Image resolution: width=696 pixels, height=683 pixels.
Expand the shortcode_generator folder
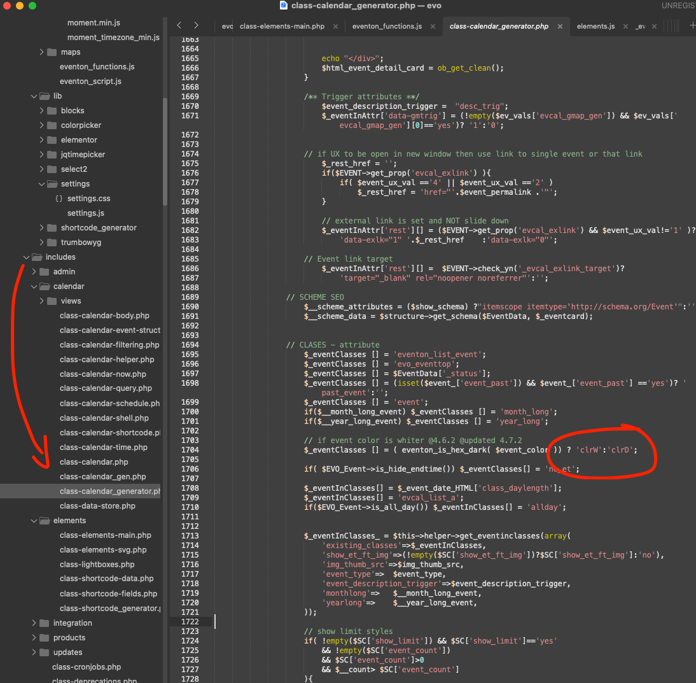41,228
